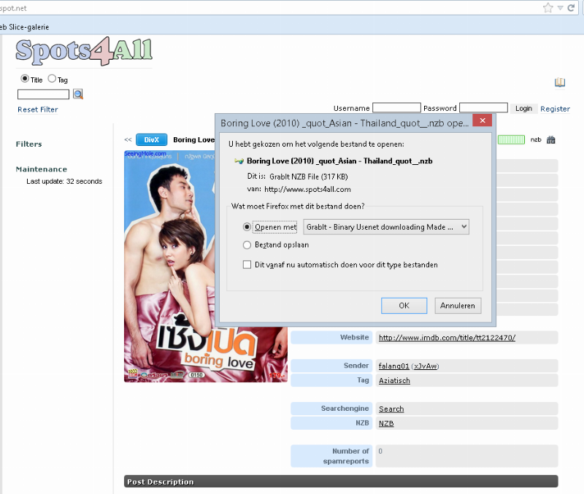The height and width of the screenshot is (494, 584).
Task: Open the book icon at top right
Action: click(559, 82)
